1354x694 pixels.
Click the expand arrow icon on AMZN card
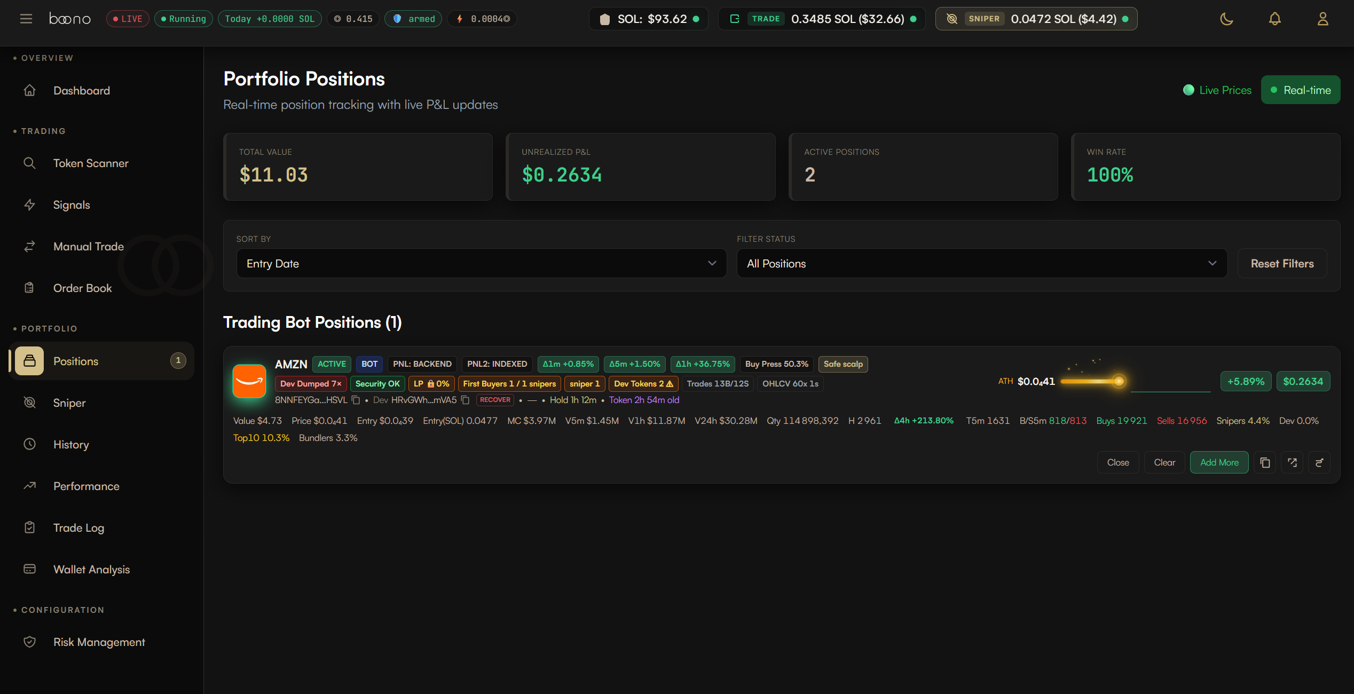pyautogui.click(x=1292, y=462)
